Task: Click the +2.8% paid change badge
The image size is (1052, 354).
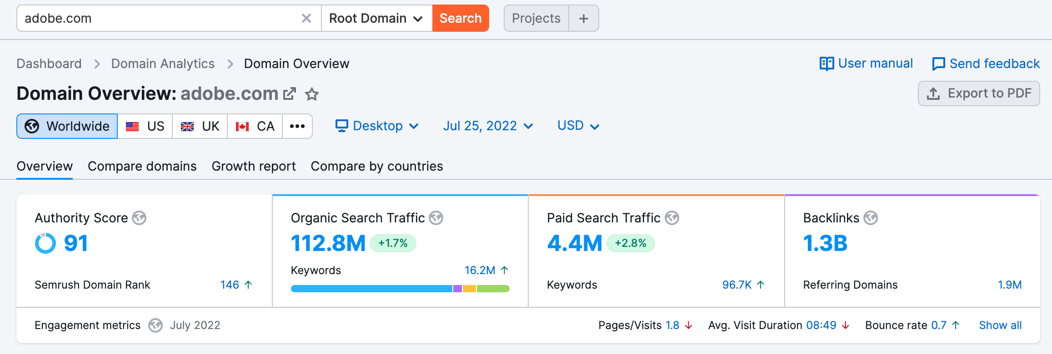Action: click(x=631, y=243)
